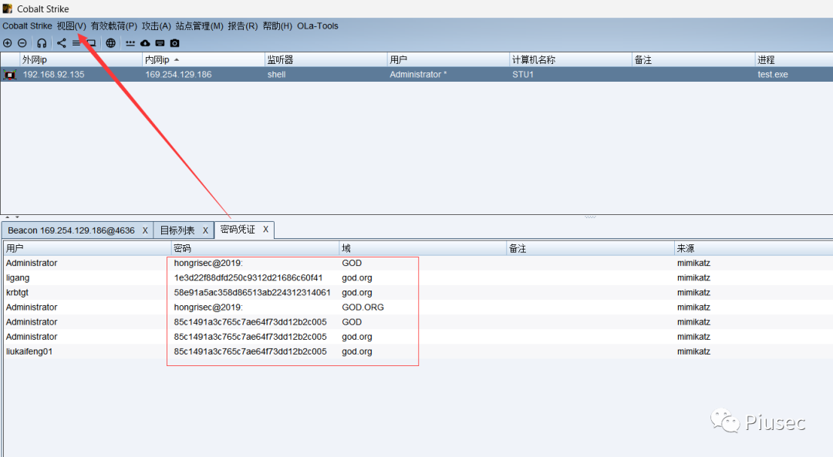The height and width of the screenshot is (457, 833).
Task: Sort sessions by 监听器 column
Action: (325, 60)
